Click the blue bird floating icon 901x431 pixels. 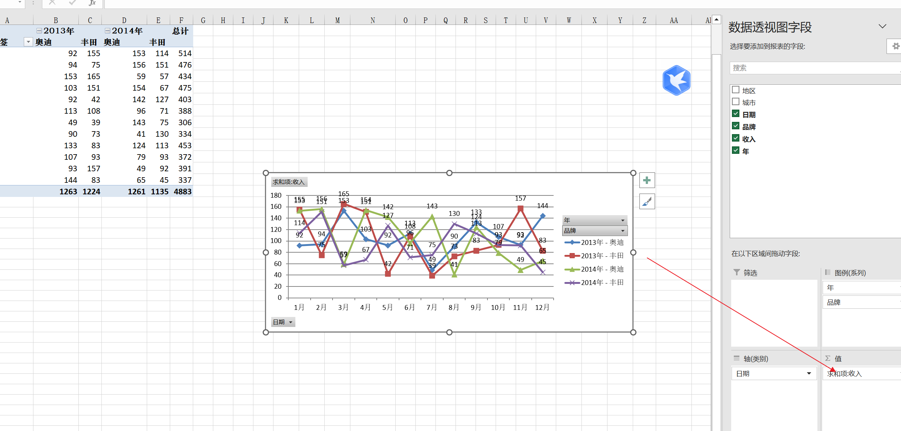tap(676, 80)
